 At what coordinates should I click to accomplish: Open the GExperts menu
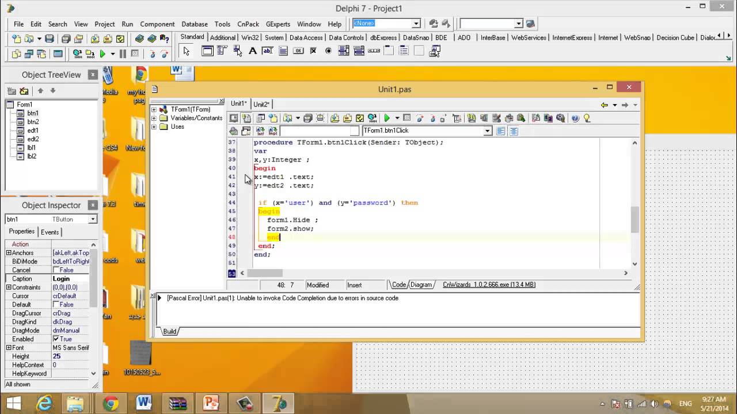coord(278,24)
